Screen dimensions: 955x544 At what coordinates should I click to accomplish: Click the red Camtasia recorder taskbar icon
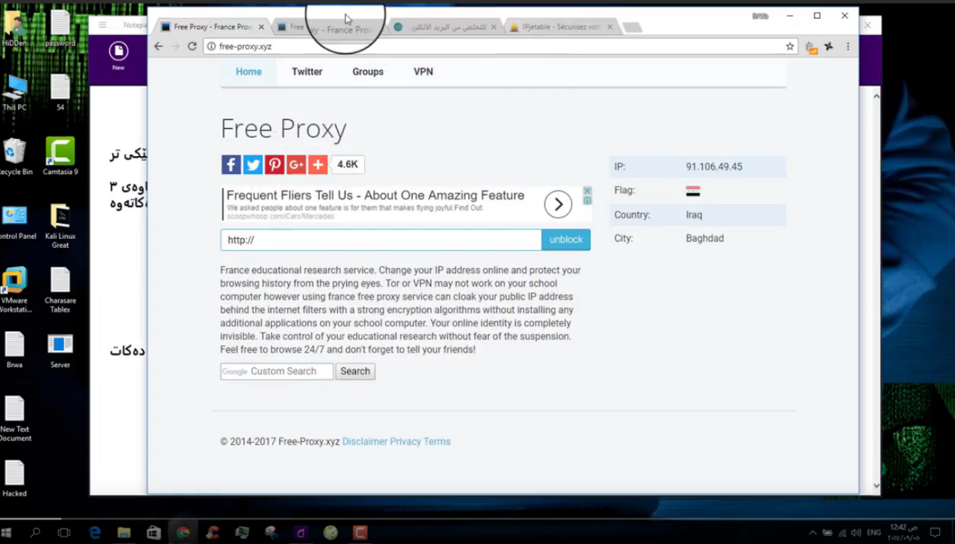(x=360, y=533)
